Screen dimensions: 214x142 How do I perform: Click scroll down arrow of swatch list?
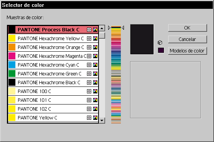coord(102,121)
